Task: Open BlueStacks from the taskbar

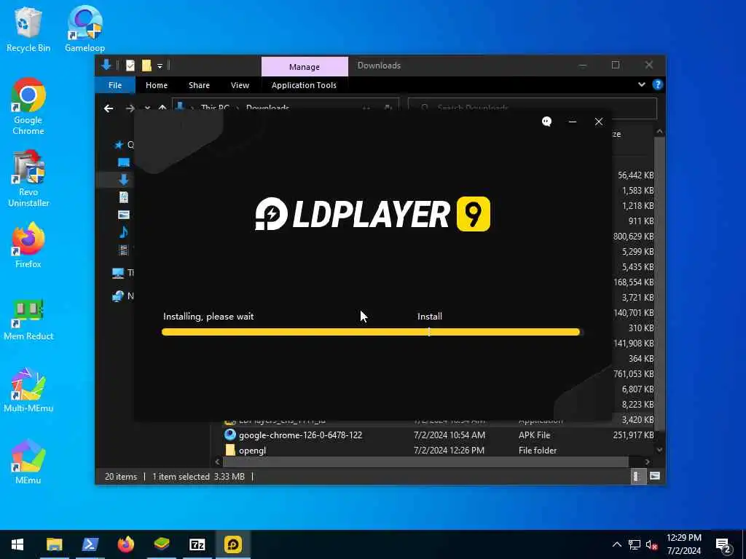Action: click(x=161, y=544)
